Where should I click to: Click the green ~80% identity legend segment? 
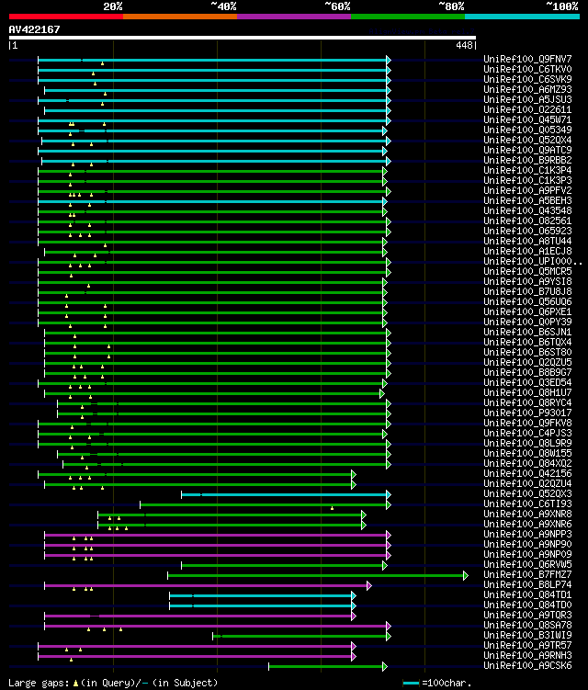pyautogui.click(x=408, y=17)
